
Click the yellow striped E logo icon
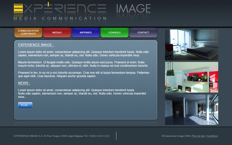point(18,8)
